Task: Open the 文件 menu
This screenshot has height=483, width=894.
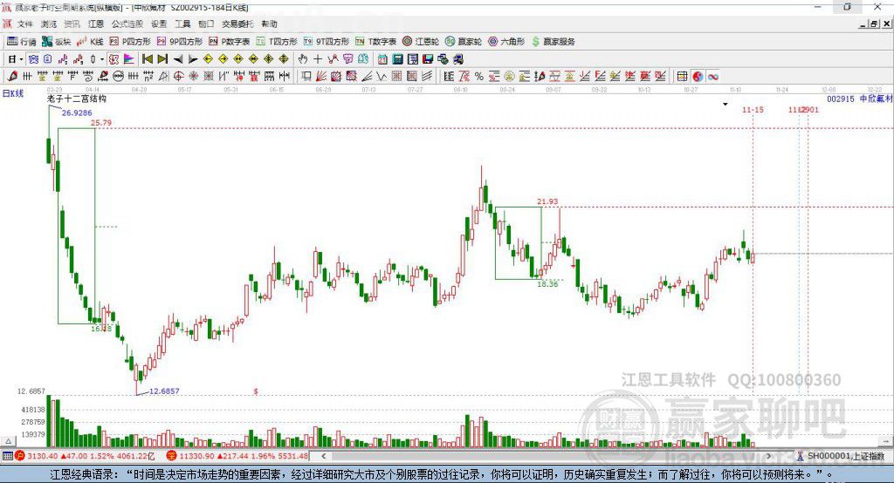Action: click(24, 24)
